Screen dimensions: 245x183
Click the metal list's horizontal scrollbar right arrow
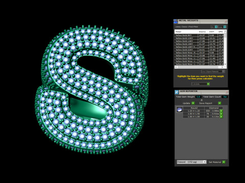tap(223, 67)
